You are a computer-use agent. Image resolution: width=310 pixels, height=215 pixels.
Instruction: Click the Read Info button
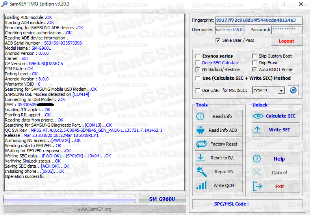[x=219, y=116]
